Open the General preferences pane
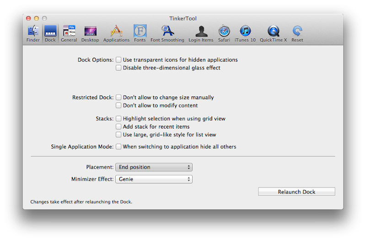This screenshot has width=366, height=241. tap(69, 34)
